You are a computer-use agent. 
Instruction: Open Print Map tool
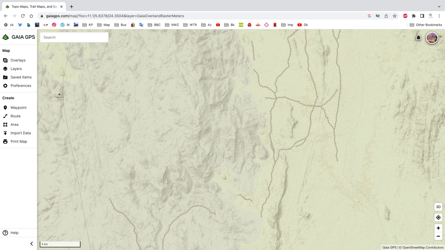point(19,141)
